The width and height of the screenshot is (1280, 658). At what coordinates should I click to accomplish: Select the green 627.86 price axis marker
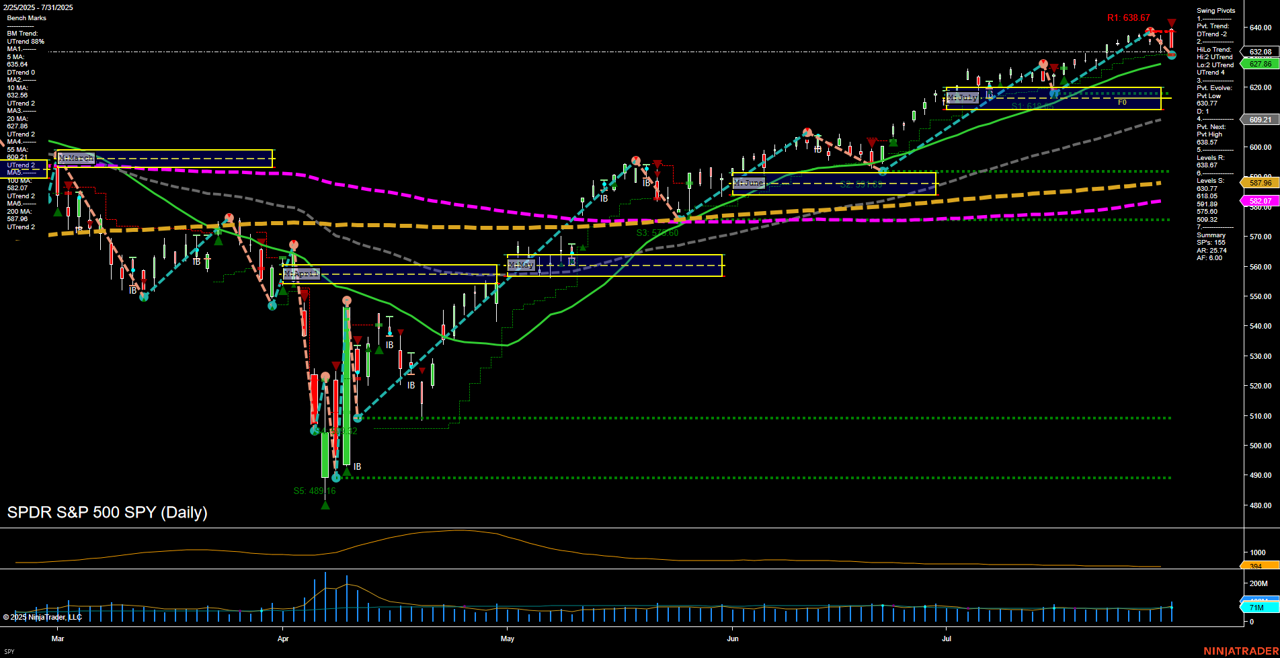[x=1260, y=64]
